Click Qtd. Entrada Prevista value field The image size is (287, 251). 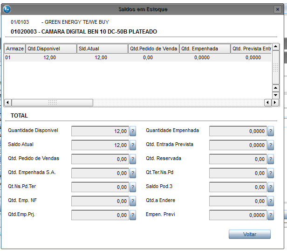click(x=238, y=145)
